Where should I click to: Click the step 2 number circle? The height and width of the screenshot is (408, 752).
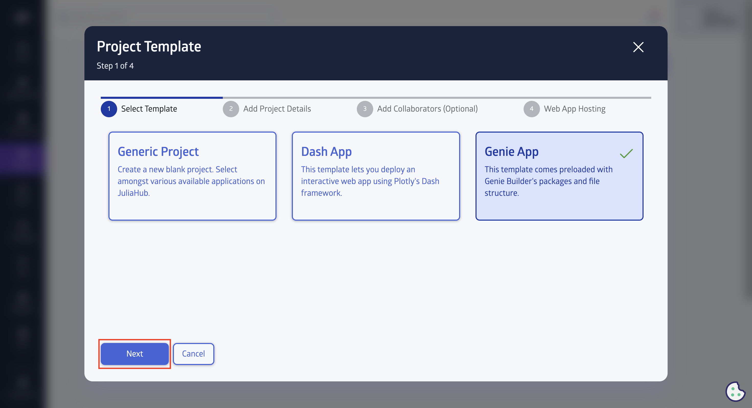click(231, 109)
